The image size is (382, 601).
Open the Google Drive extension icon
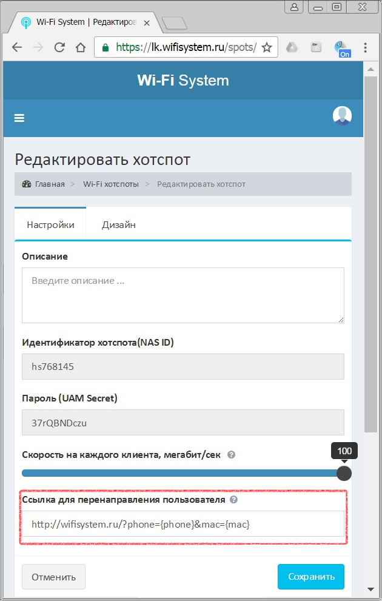292,47
